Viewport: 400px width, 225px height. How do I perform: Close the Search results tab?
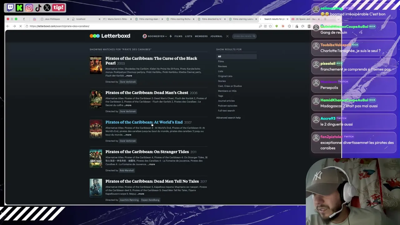[x=287, y=19]
